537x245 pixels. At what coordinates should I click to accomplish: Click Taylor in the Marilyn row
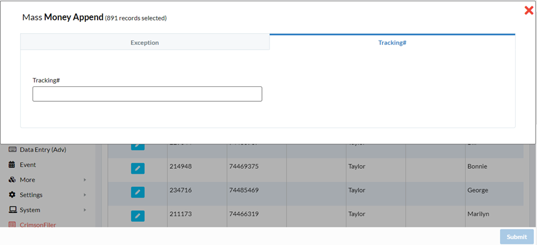tap(357, 214)
